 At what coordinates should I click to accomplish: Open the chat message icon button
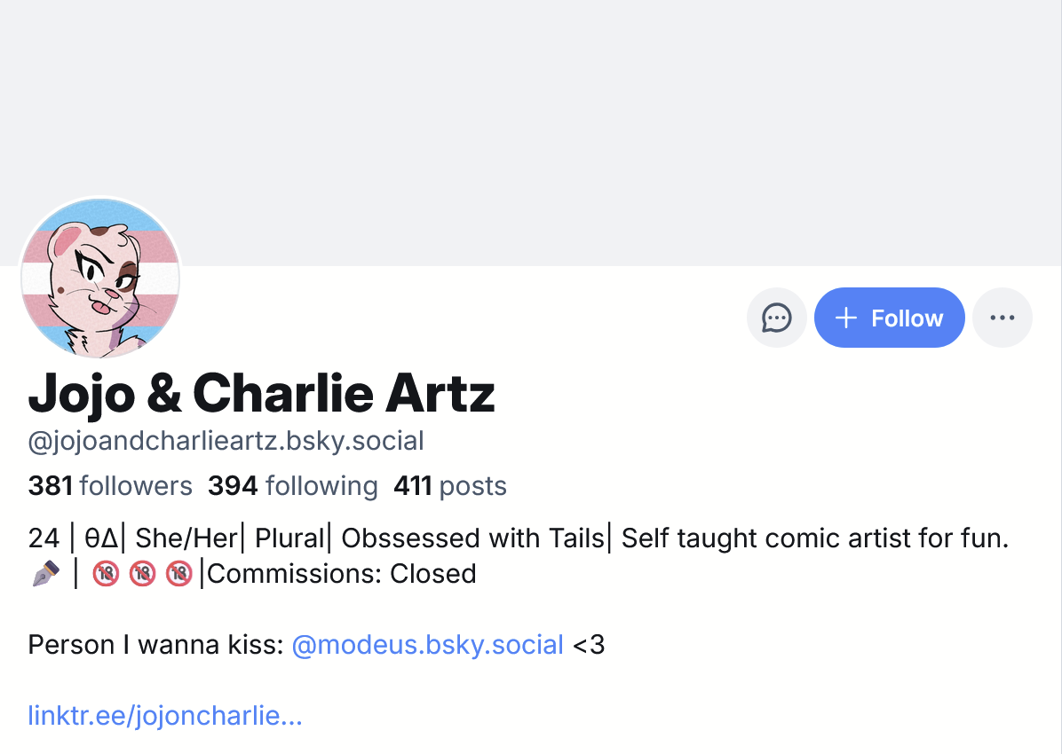[x=777, y=318]
